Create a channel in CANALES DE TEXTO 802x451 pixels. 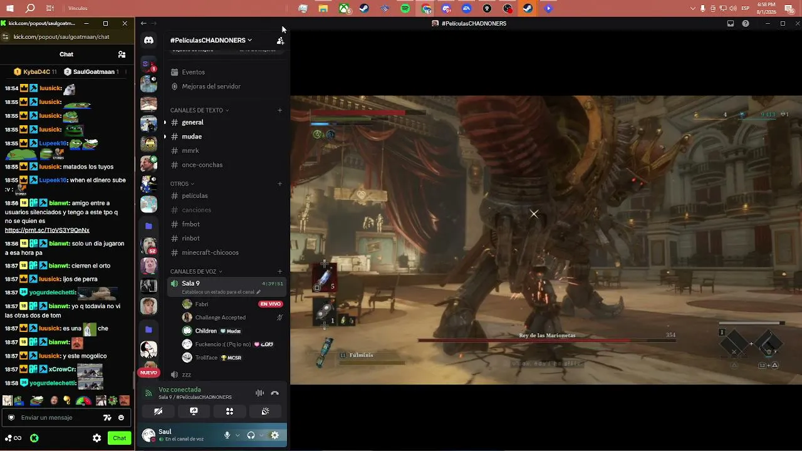(x=280, y=110)
